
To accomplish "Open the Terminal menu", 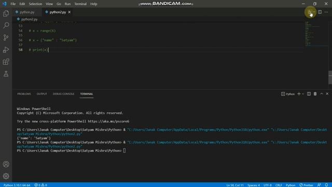I will (x=80, y=4).
